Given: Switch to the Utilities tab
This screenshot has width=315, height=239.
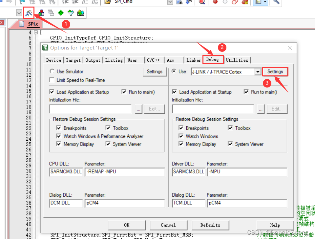Looking at the screenshot, I should pos(237,60).
